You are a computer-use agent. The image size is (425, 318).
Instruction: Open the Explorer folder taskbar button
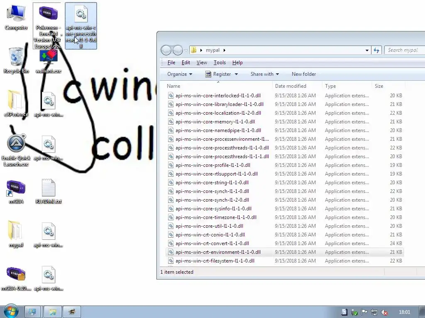(53, 312)
